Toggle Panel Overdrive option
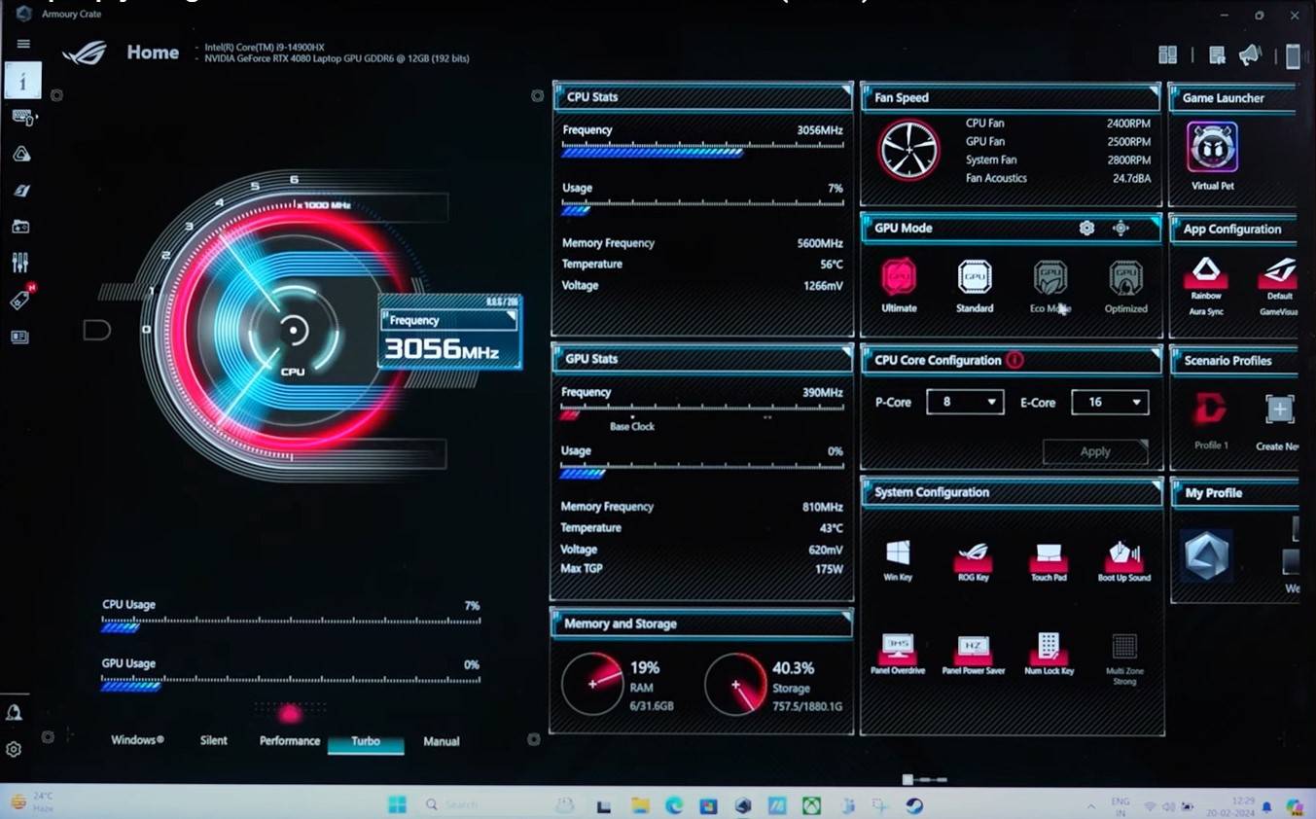The width and height of the screenshot is (1316, 819). pos(898,649)
